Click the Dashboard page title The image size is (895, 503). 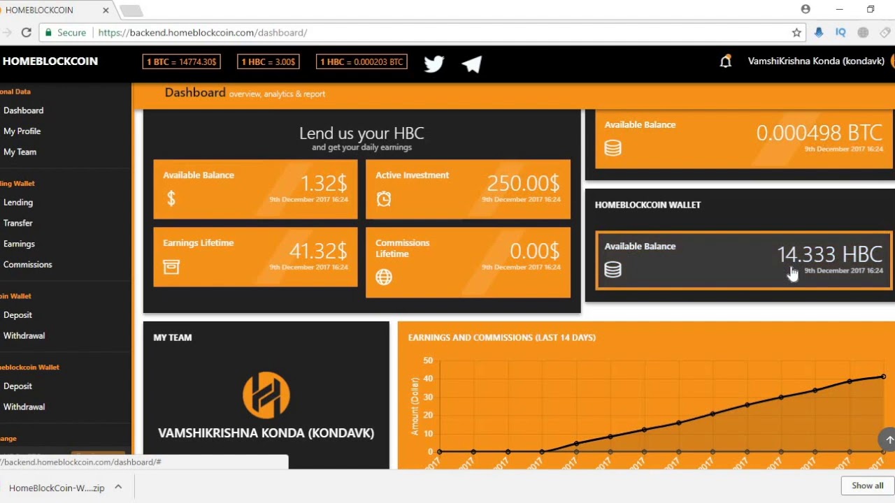tap(195, 93)
